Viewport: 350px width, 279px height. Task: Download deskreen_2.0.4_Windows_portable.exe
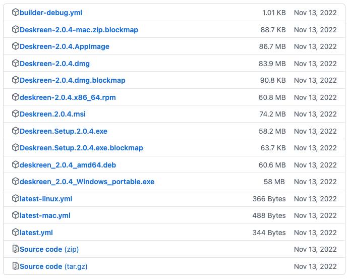[87, 182]
